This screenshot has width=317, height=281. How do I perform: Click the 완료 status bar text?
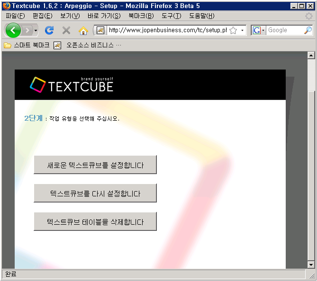pos(10,274)
